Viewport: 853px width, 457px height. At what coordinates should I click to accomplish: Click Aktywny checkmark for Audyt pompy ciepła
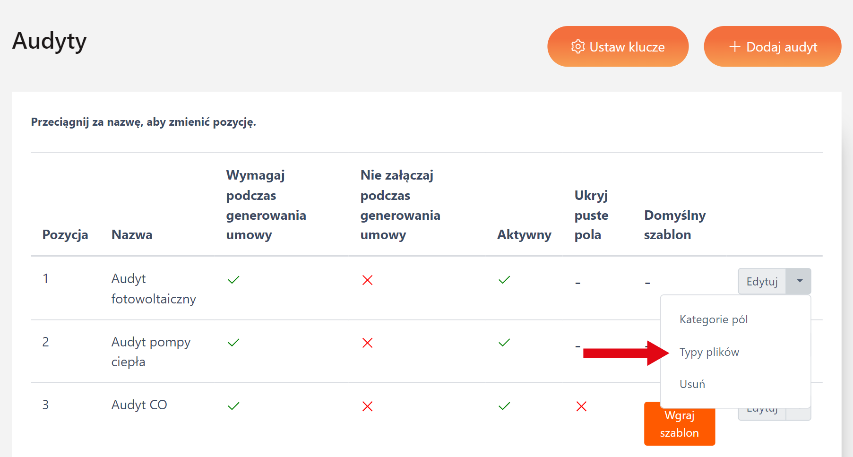(x=504, y=343)
